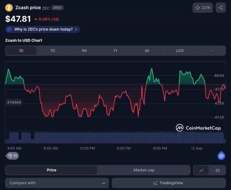Click the $47.81 current price text
Viewport: 231px width, 190px height.
[18, 19]
